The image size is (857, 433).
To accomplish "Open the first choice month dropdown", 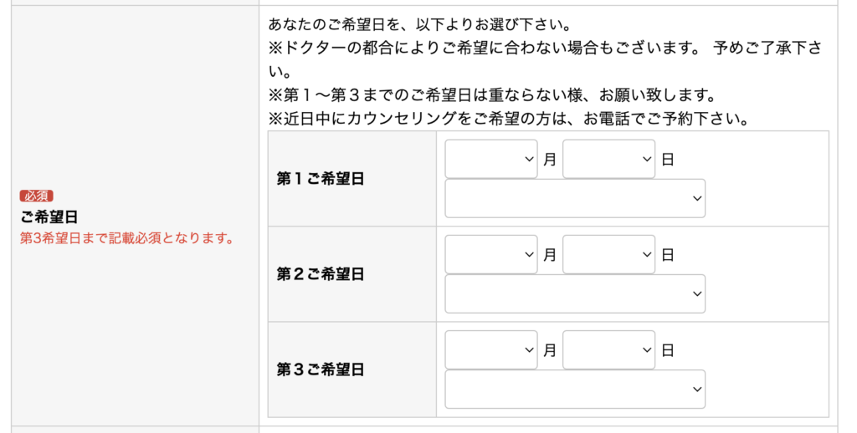I will click(491, 159).
